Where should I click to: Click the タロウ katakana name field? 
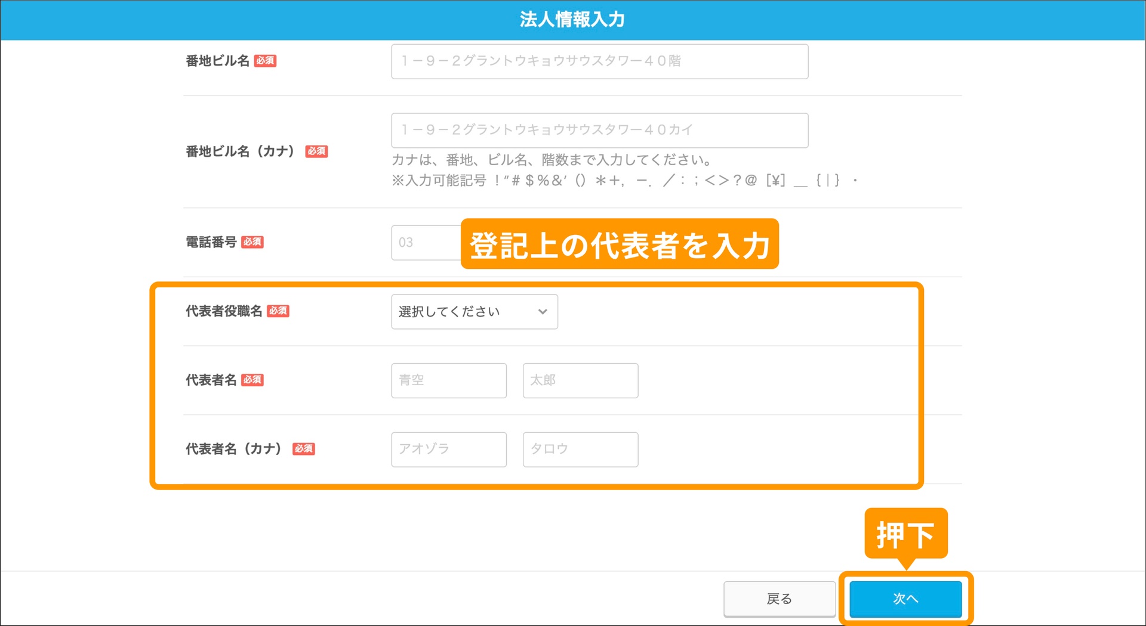point(580,450)
